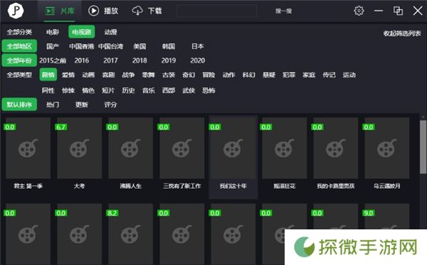Filter by the 中国台湾 region
Image resolution: width=427 pixels, height=265 pixels.
coord(110,46)
